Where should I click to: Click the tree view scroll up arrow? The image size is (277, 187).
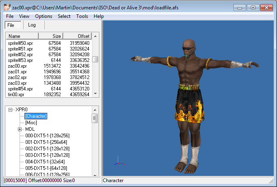click(x=95, y=110)
